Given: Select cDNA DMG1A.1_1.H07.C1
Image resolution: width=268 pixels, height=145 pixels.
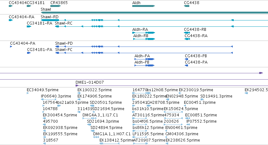Looking at the screenshot, I should pyautogui.click(x=112, y=134).
